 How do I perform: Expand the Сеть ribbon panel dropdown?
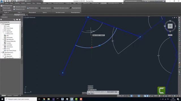(20, 12)
